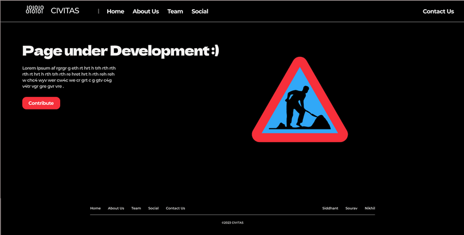Click the CIVITAS brand name in header
The height and width of the screenshot is (235, 464).
(65, 11)
